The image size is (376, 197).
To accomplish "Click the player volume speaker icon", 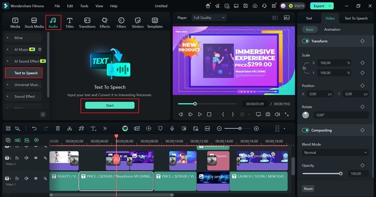I will [x=277, y=114].
